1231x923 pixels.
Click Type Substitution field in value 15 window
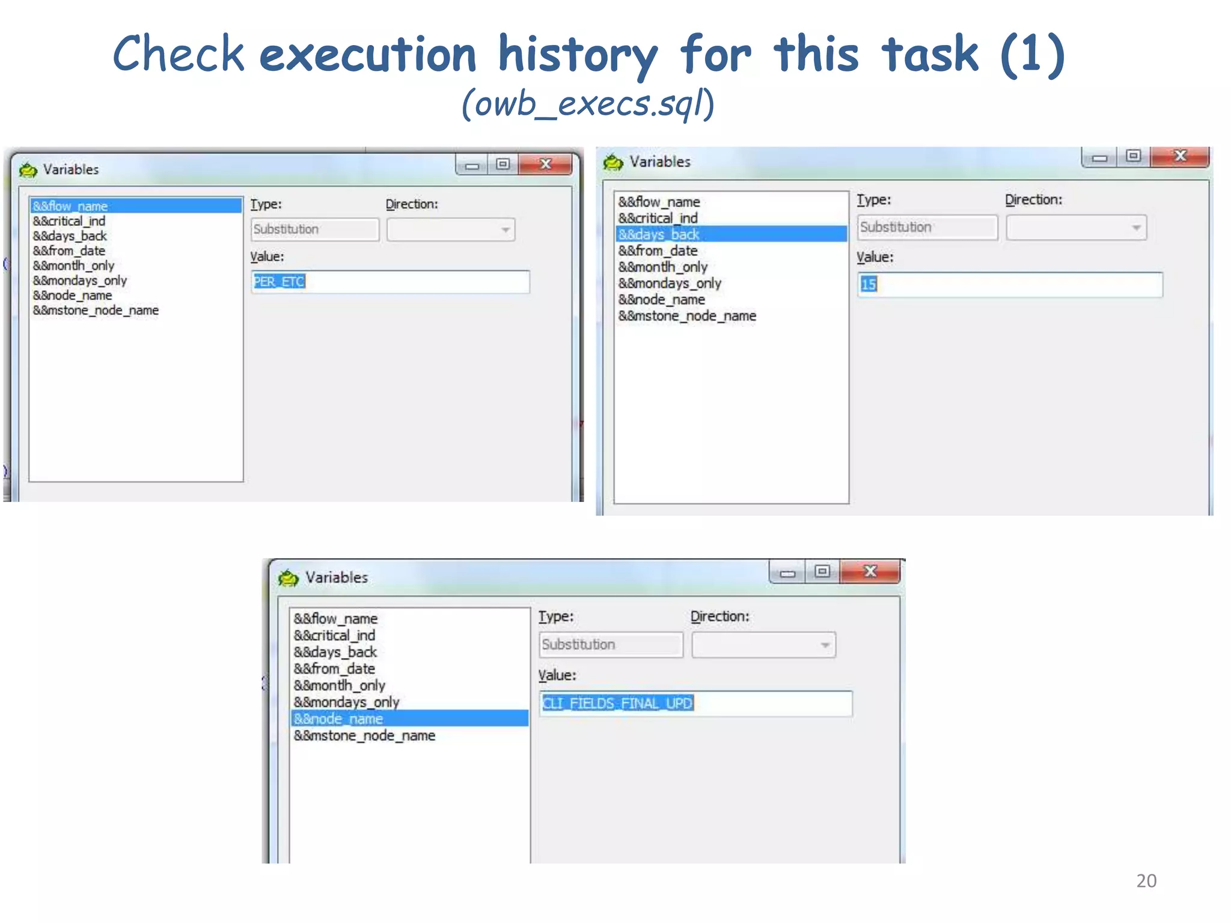pyautogui.click(x=927, y=228)
